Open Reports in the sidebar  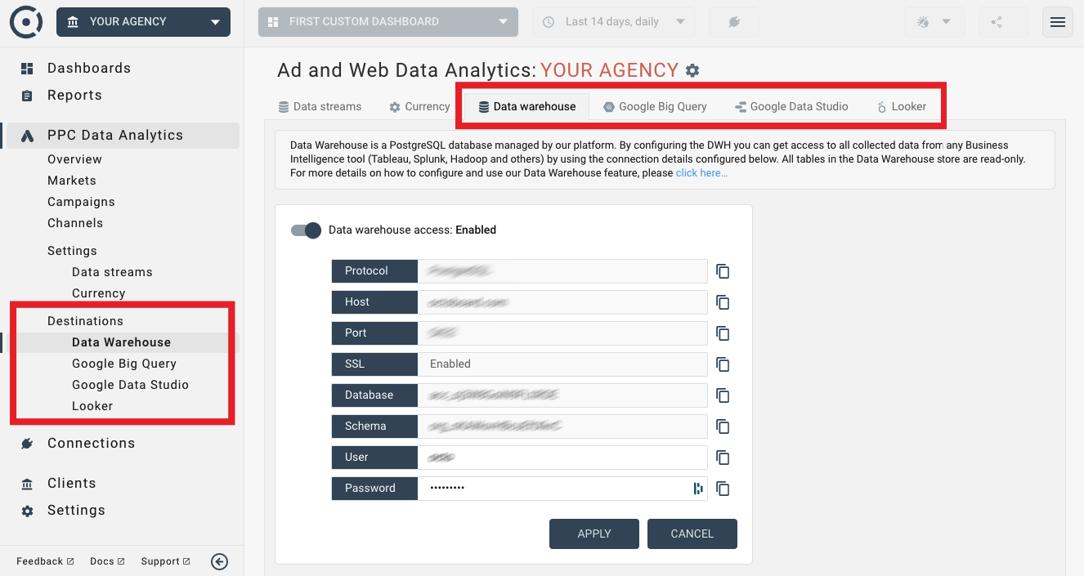coord(74,96)
